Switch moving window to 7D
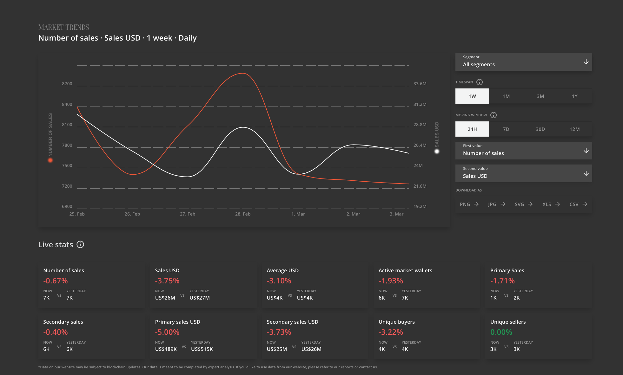The height and width of the screenshot is (375, 623). pyautogui.click(x=506, y=129)
